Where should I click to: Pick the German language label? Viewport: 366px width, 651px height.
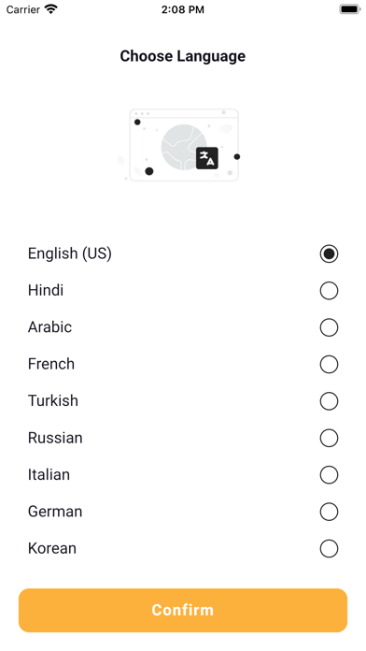(x=55, y=512)
